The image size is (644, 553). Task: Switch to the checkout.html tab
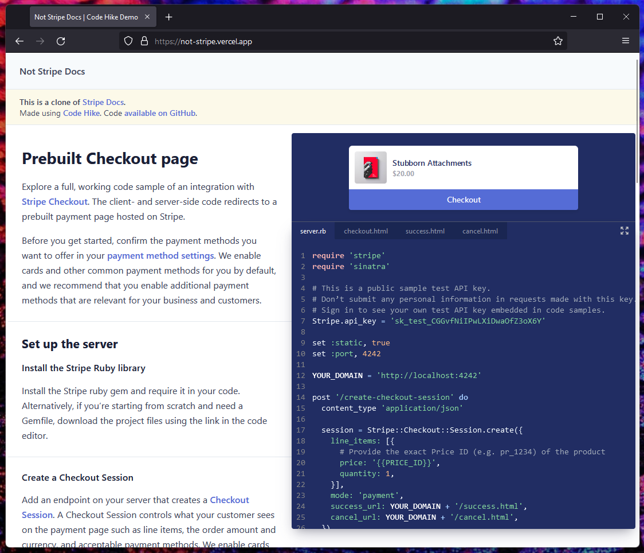coord(366,231)
